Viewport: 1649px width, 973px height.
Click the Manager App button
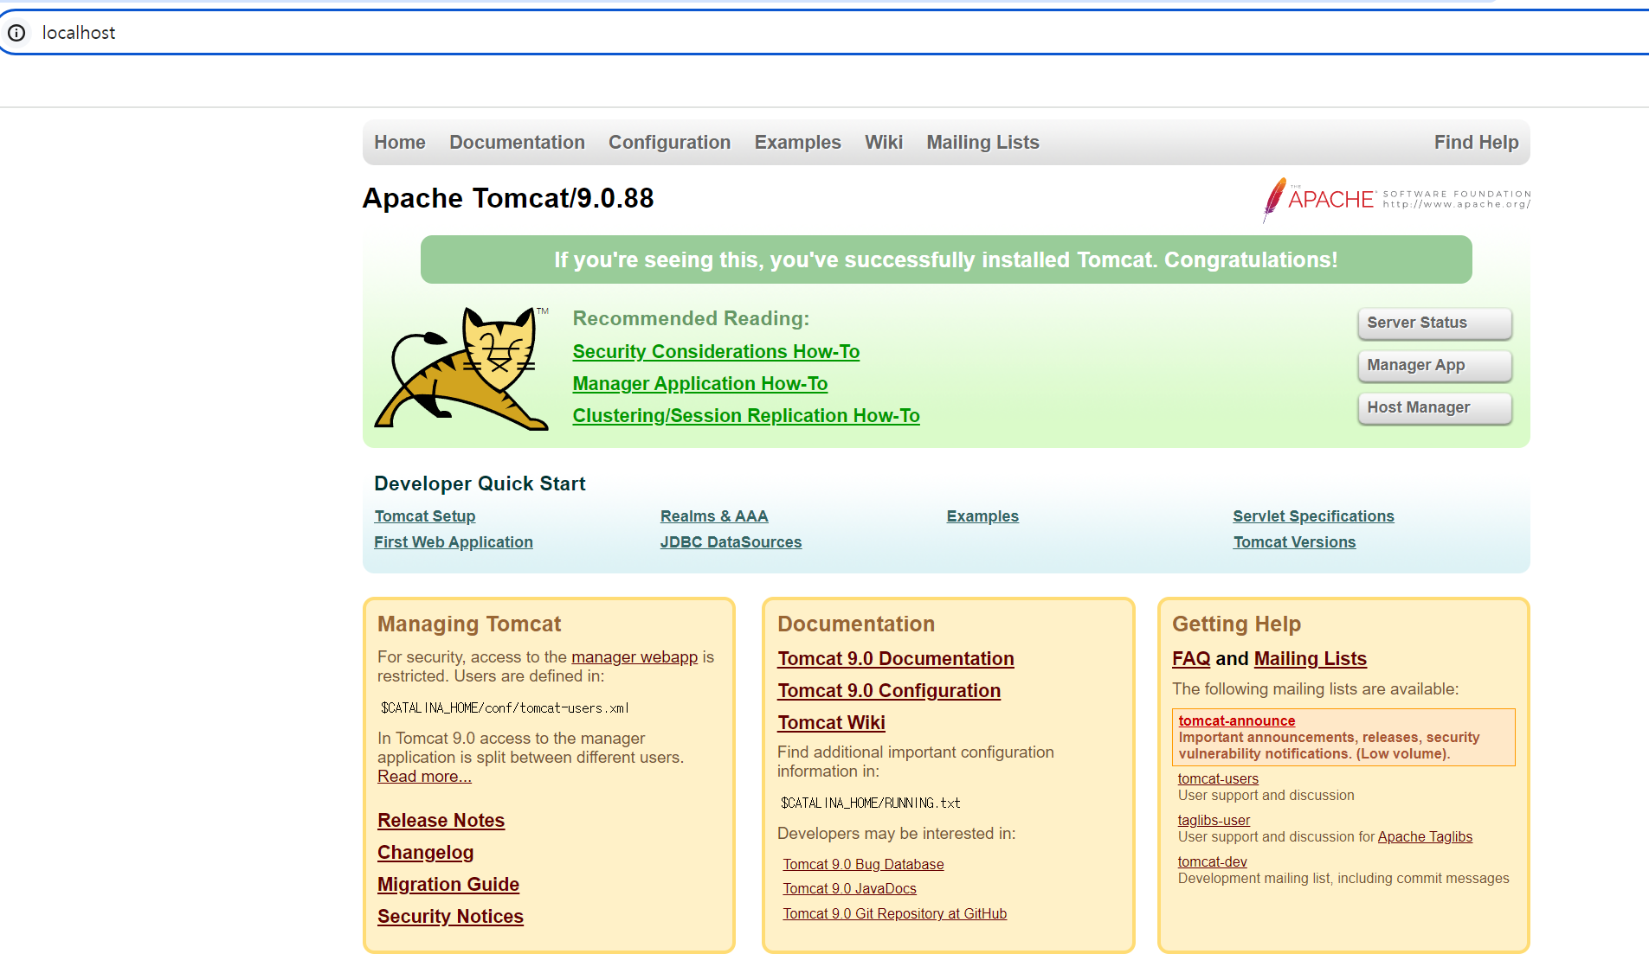click(x=1434, y=365)
